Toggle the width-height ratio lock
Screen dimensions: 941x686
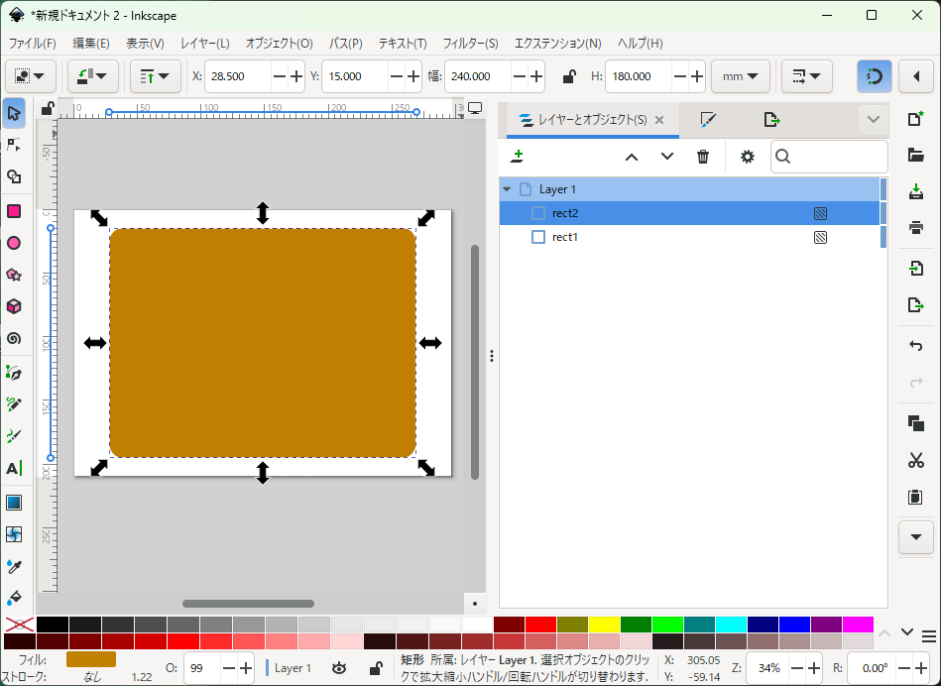coord(568,76)
